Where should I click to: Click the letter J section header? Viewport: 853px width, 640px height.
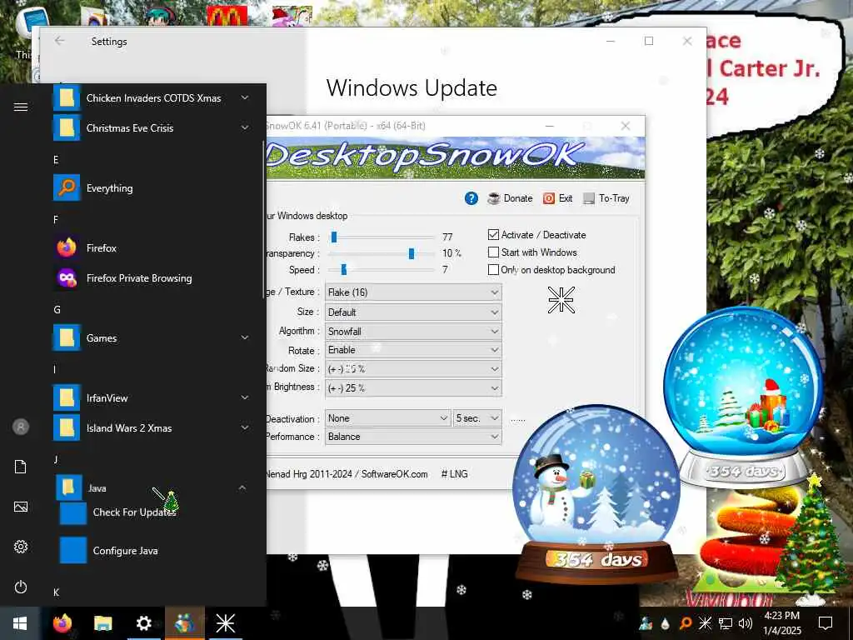56,459
